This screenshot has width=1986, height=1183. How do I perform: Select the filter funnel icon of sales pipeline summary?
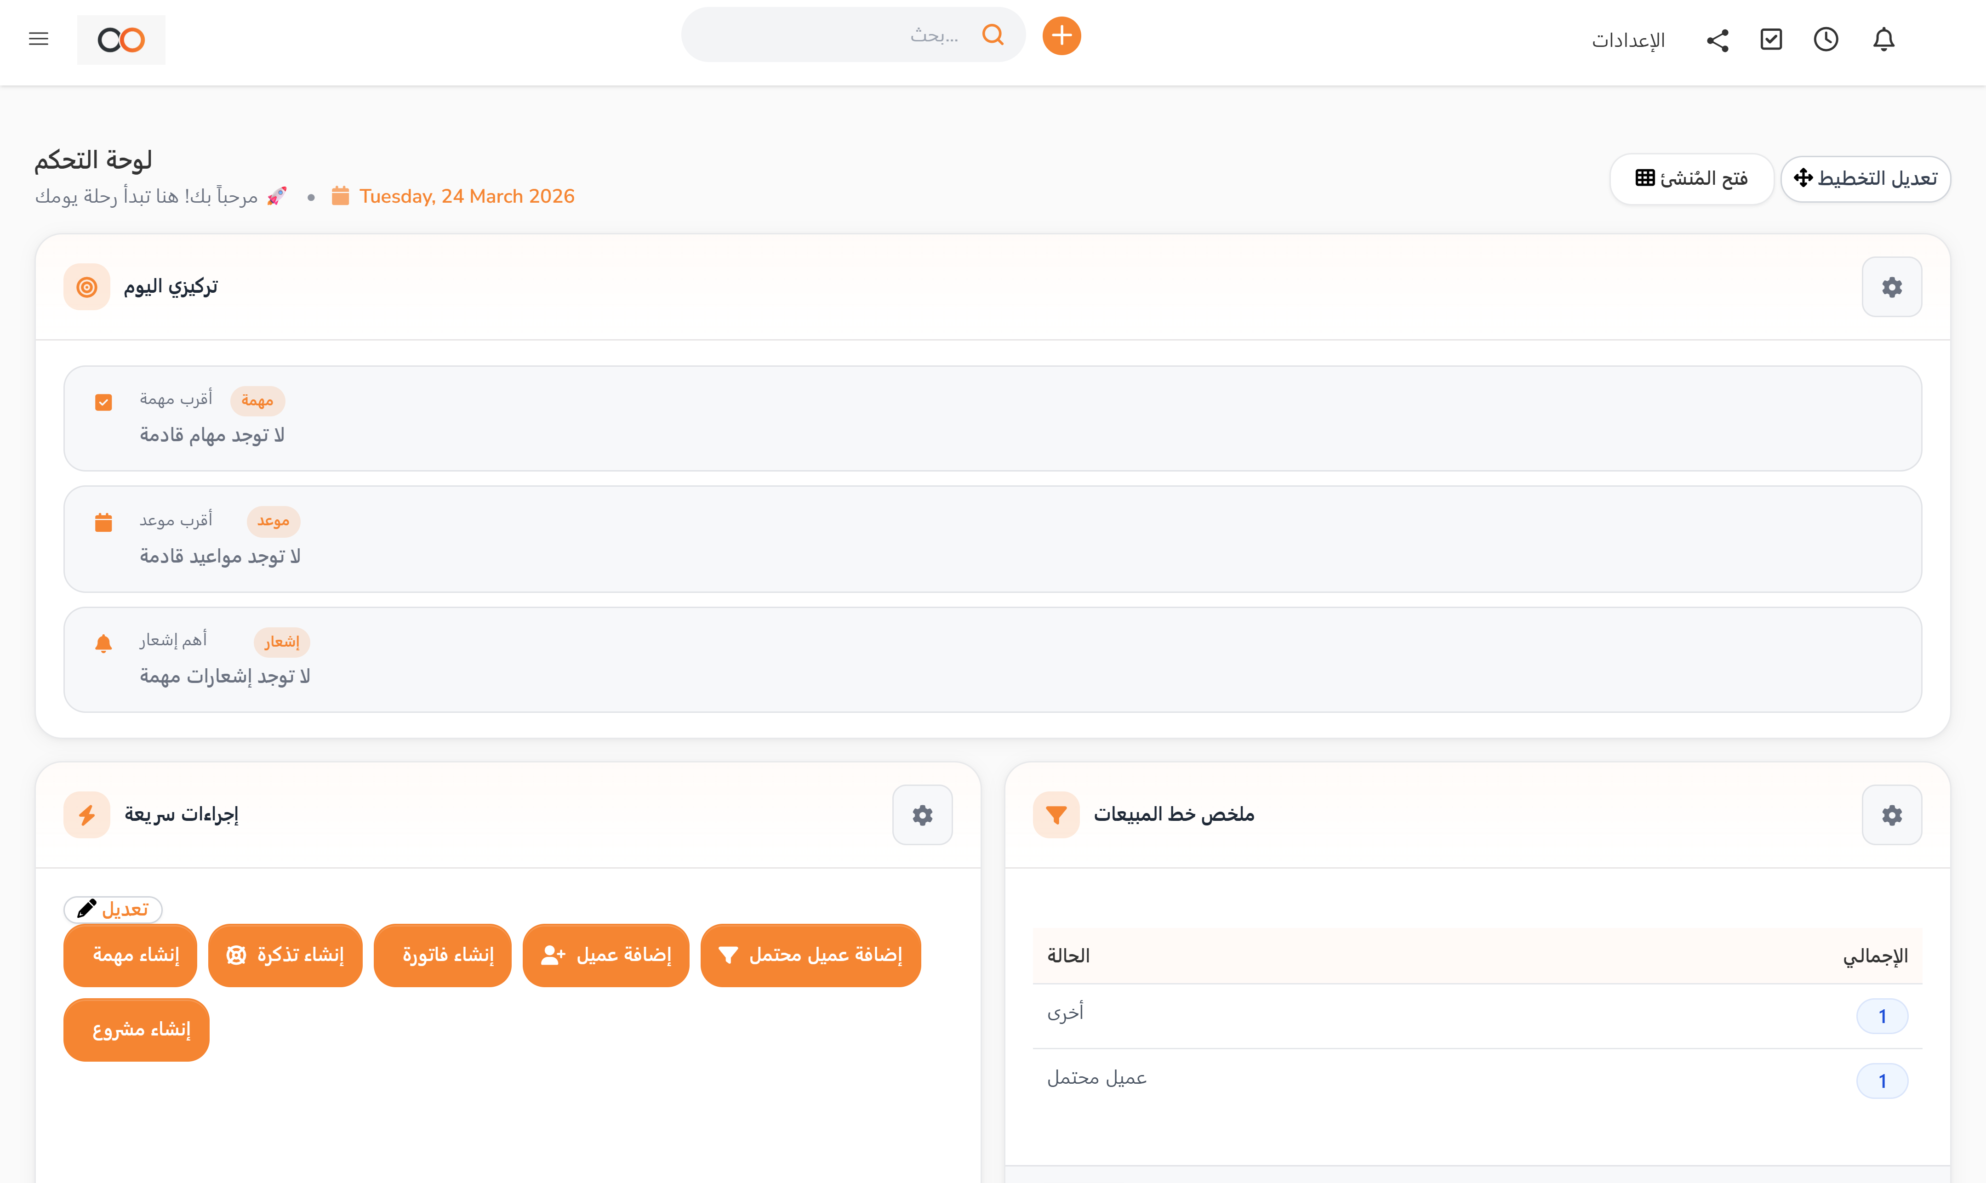(x=1056, y=814)
